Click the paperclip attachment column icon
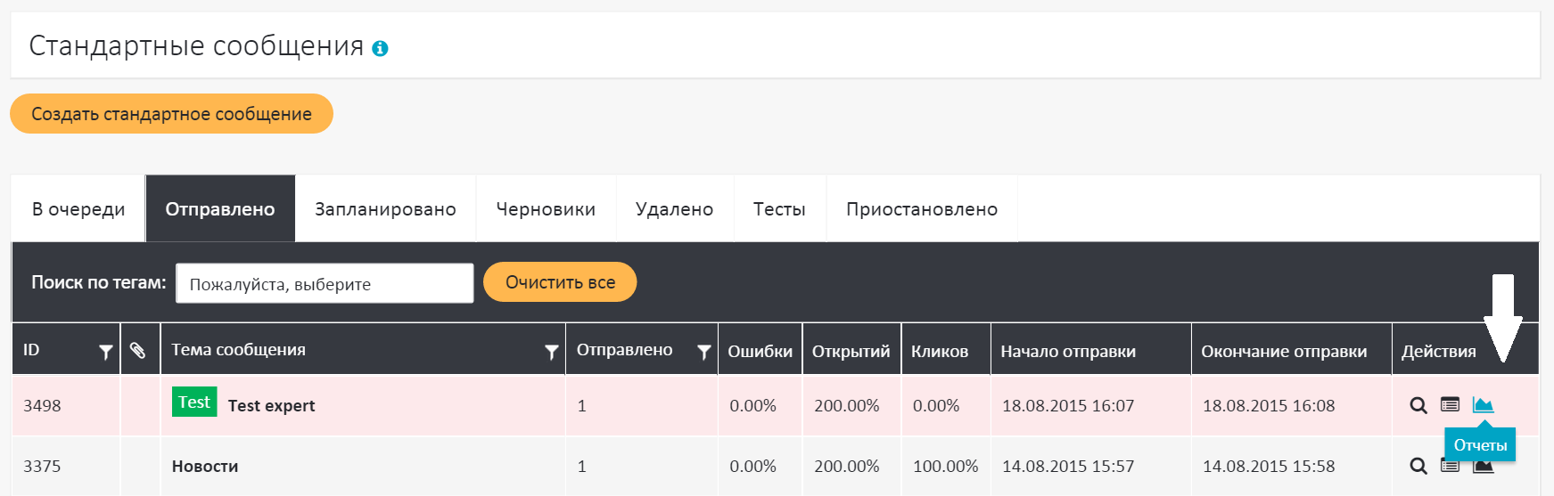The width and height of the screenshot is (1554, 496). pyautogui.click(x=138, y=351)
